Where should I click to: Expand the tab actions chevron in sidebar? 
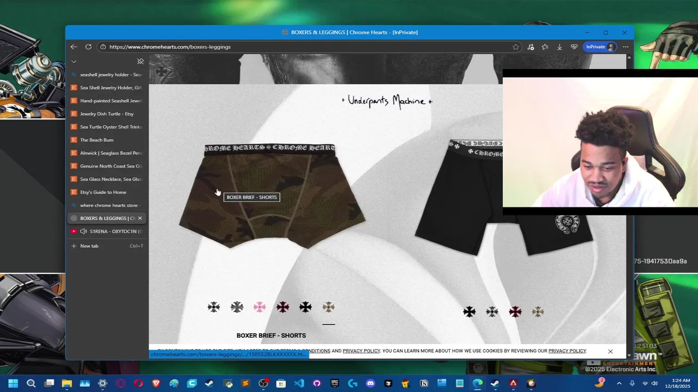click(x=74, y=62)
